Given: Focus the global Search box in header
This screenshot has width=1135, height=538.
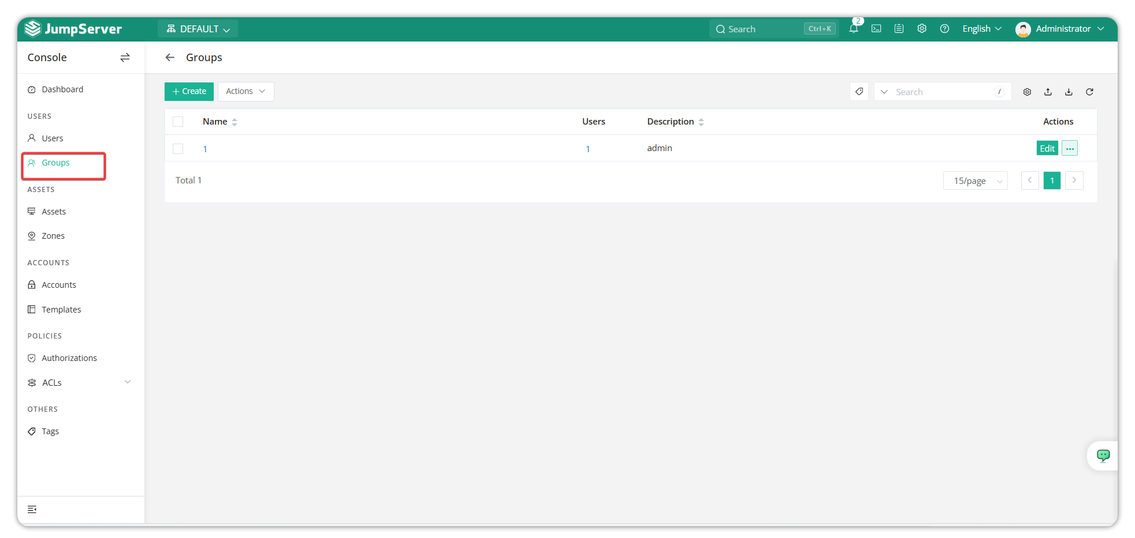Looking at the screenshot, I should (x=773, y=29).
